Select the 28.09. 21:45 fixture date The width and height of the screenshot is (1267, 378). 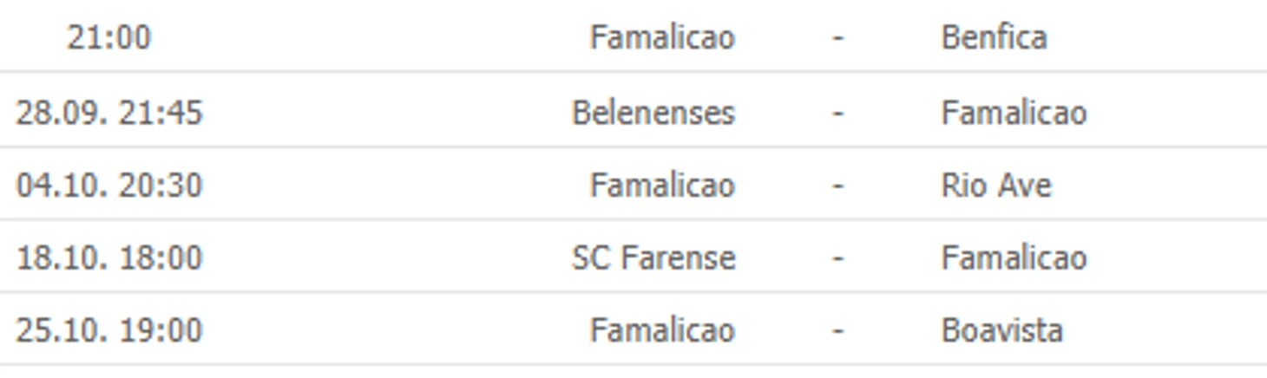tap(109, 113)
